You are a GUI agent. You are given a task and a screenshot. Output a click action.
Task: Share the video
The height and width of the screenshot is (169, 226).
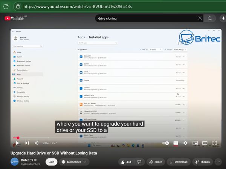(155, 162)
